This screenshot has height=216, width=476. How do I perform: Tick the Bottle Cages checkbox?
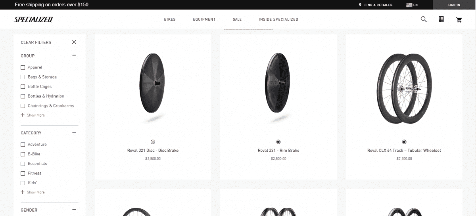[x=23, y=86]
